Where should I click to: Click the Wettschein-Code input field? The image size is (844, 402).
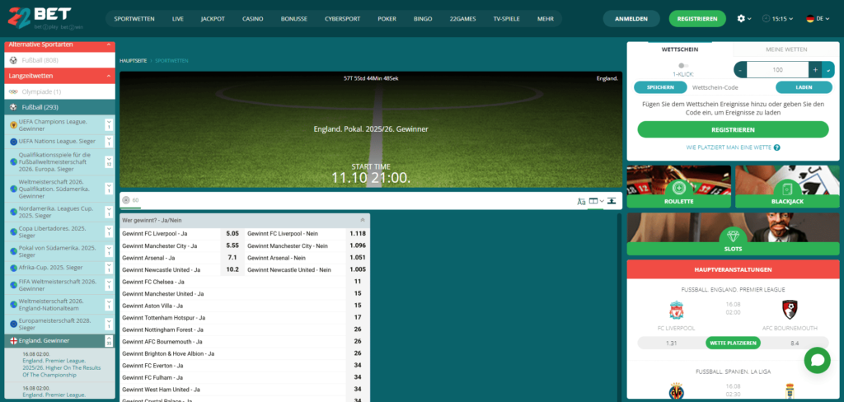pyautogui.click(x=731, y=87)
